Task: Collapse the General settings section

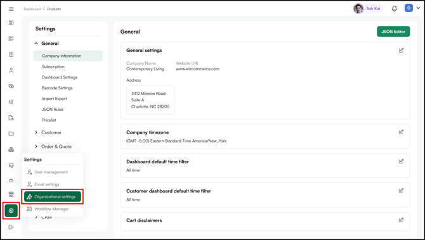Action: [36, 43]
